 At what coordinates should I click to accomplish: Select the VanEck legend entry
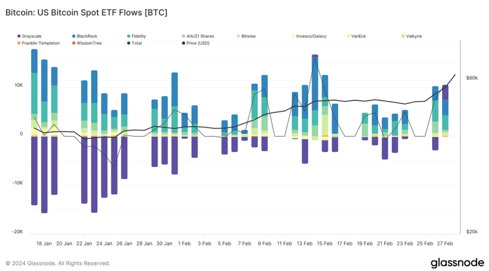358,36
